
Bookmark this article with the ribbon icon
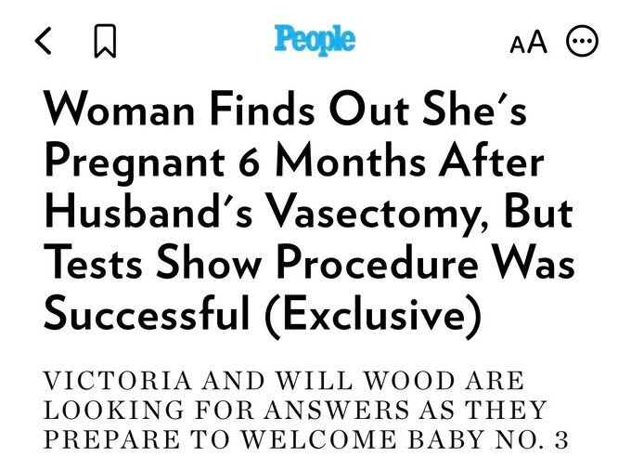pos(105,41)
